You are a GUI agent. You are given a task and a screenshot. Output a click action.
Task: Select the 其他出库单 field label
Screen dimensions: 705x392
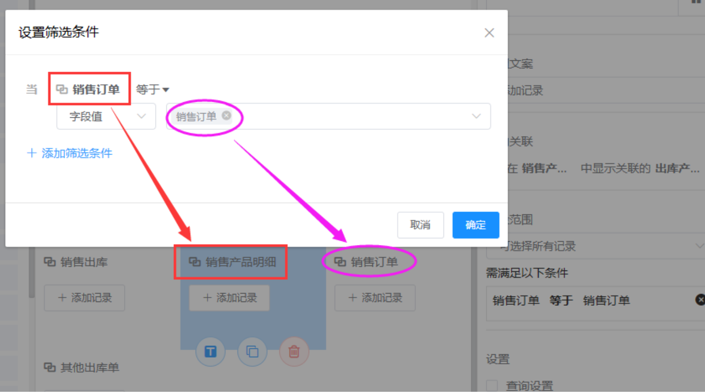90,367
